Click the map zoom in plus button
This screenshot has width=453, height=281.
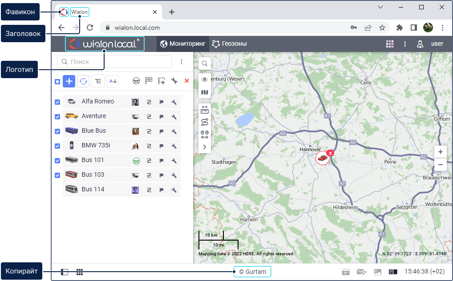(x=440, y=151)
